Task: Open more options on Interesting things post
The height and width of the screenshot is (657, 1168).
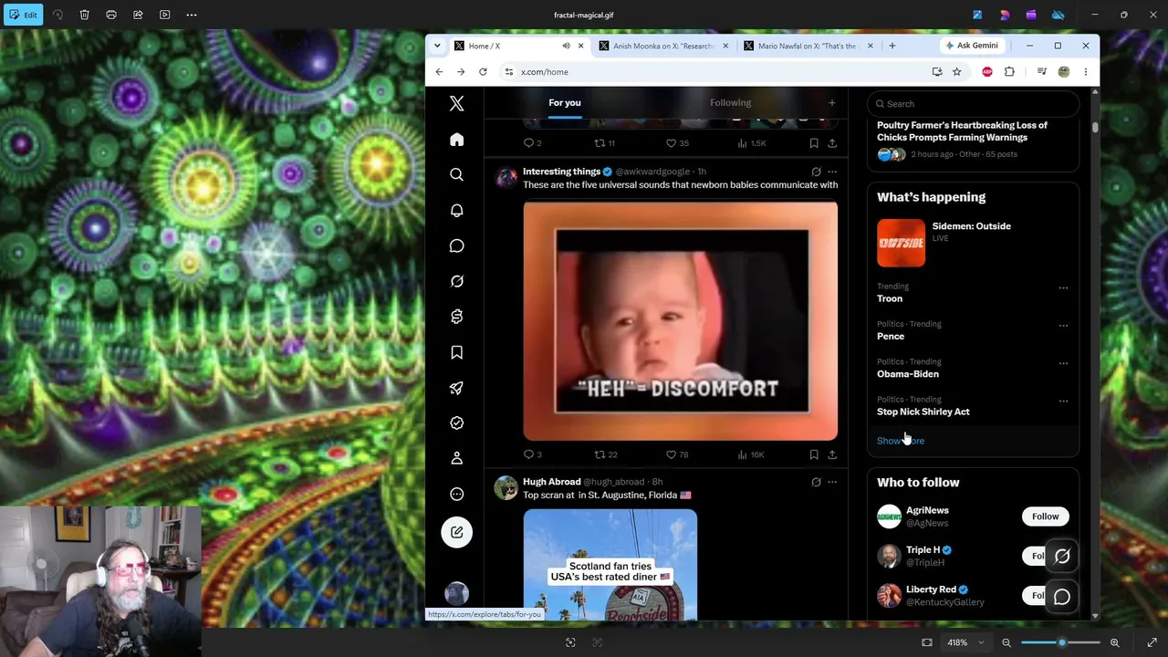Action: [x=831, y=172]
